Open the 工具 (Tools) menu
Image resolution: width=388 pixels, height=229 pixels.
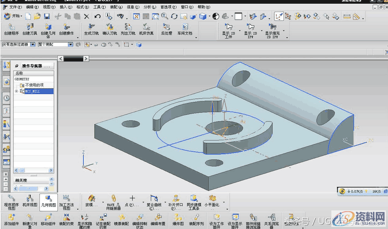point(99,7)
